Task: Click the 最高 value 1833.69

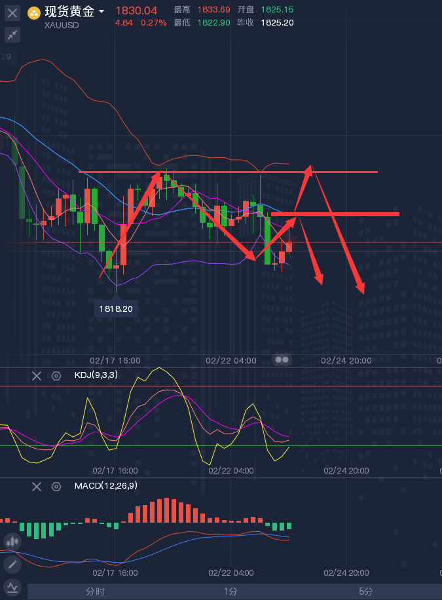Action: click(213, 10)
